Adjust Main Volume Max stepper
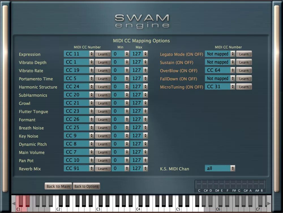283x213 pixels. (x=145, y=152)
